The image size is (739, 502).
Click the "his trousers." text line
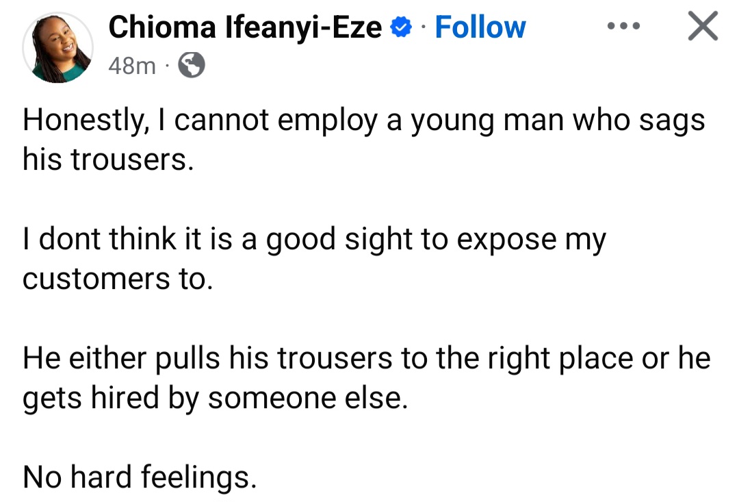pyautogui.click(x=104, y=160)
